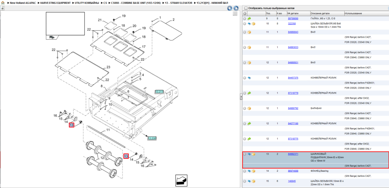Click the add-all circle in table header
Screen dimensions: 389x188
245,13
